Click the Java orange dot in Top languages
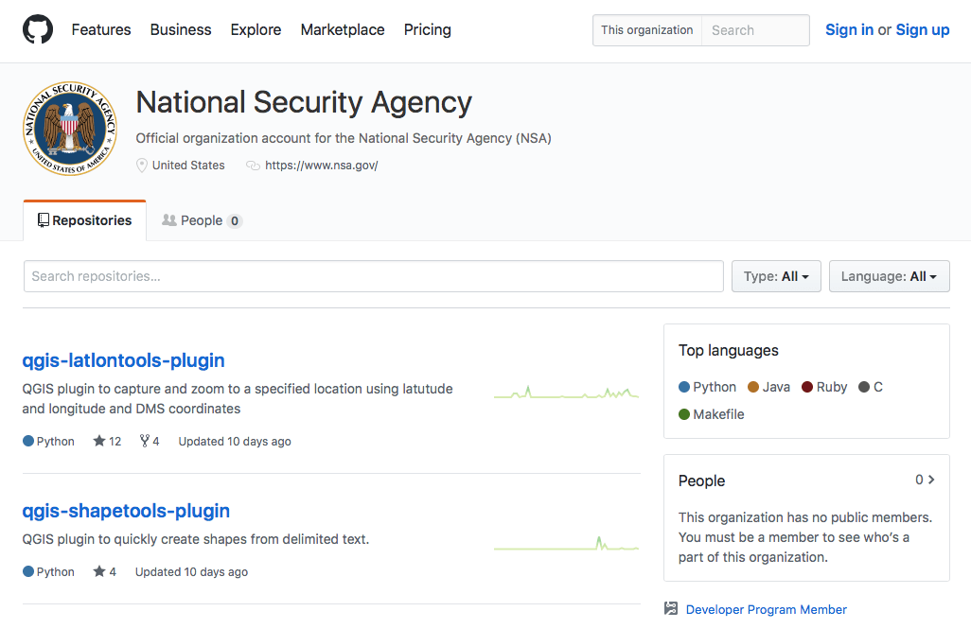 click(x=753, y=387)
